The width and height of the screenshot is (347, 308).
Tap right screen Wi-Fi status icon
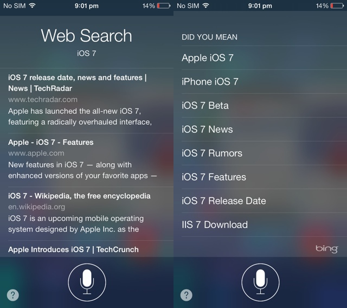pos(206,6)
